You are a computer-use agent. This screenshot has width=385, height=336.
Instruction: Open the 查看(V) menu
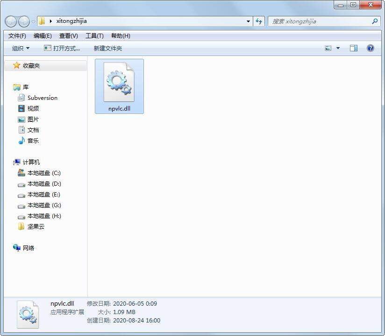[68, 35]
